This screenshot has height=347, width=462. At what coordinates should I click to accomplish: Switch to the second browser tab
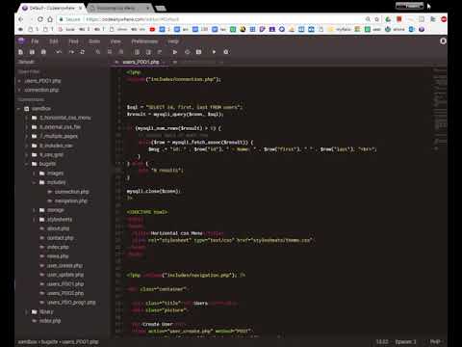tap(119, 8)
